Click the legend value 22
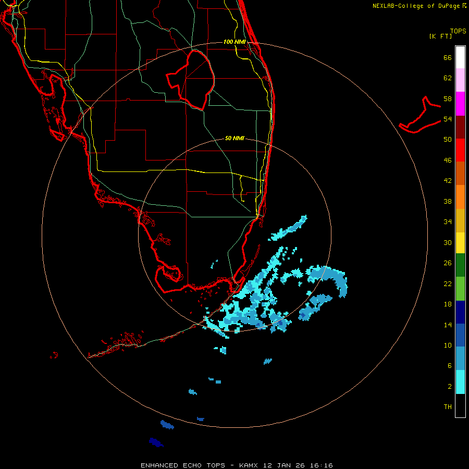The width and height of the screenshot is (469, 469). tap(448, 283)
